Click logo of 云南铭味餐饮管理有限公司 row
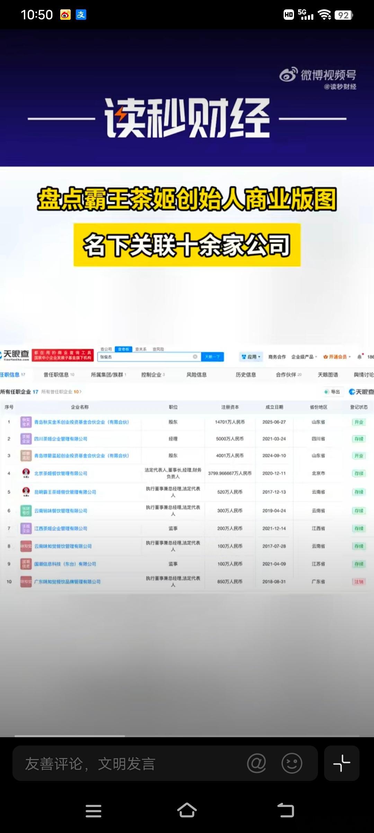This screenshot has height=833, width=374. pos(26,511)
